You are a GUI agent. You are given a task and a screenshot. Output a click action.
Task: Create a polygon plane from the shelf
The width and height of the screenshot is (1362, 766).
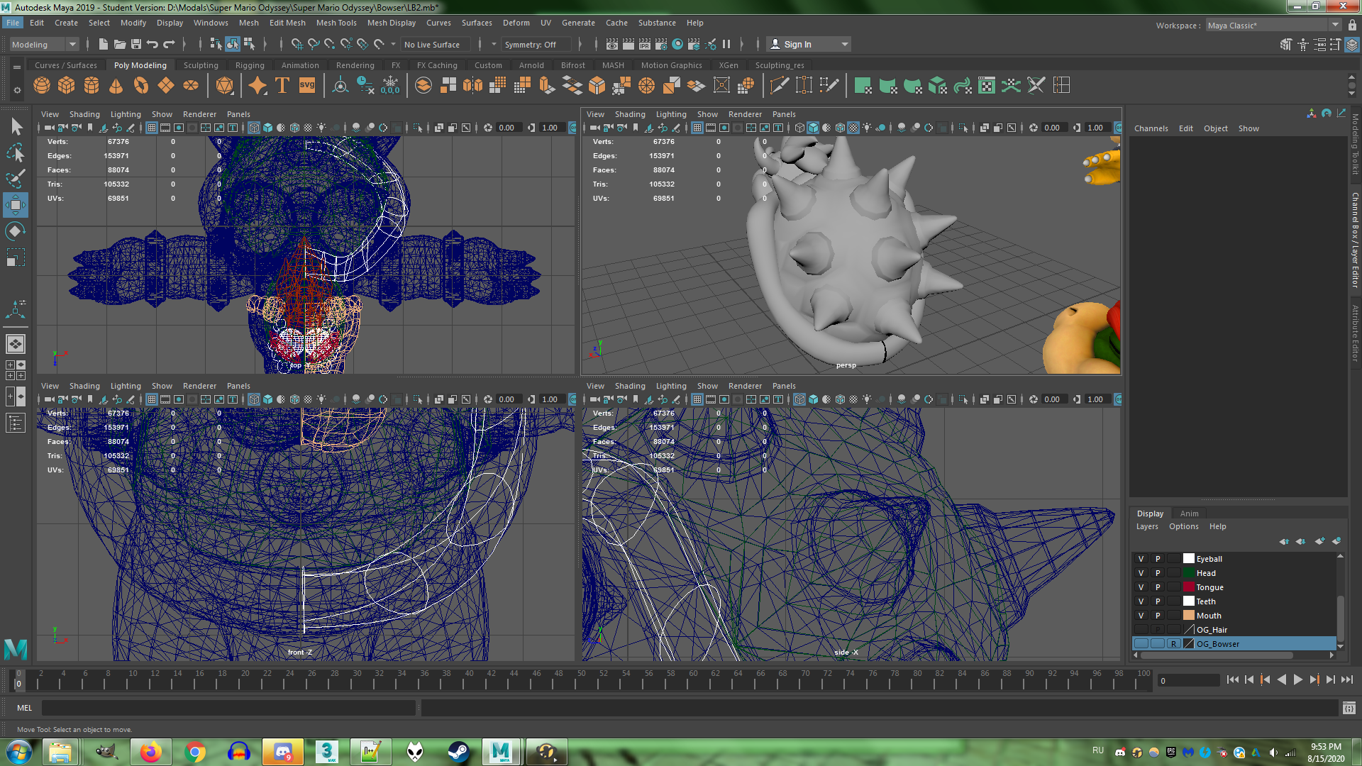click(x=166, y=86)
